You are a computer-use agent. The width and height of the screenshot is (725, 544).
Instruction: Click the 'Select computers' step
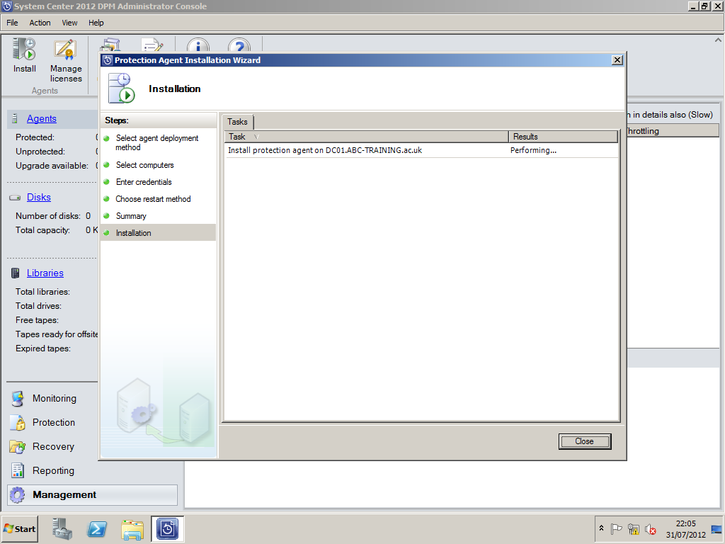coord(144,165)
